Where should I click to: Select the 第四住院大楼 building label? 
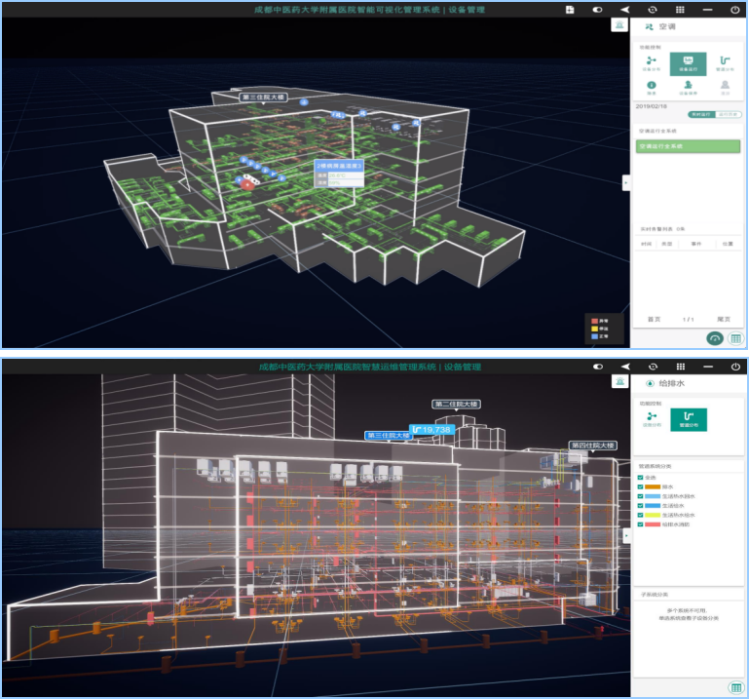click(592, 446)
